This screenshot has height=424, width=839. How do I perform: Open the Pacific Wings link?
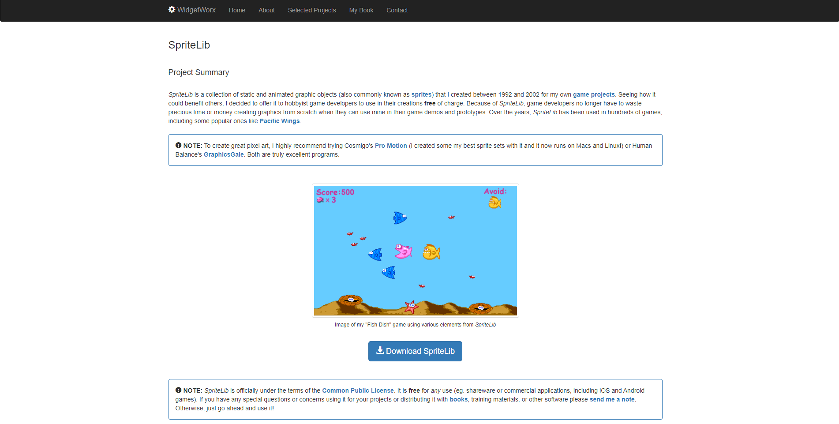pyautogui.click(x=280, y=121)
